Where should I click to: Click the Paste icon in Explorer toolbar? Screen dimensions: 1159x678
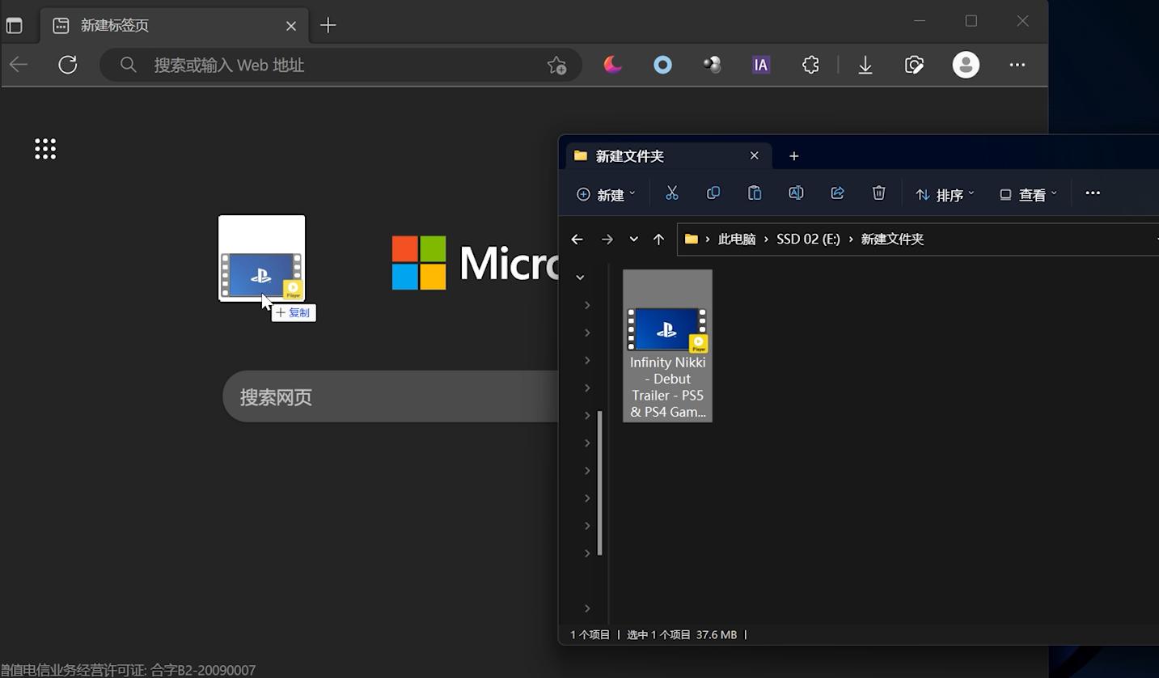coord(754,193)
